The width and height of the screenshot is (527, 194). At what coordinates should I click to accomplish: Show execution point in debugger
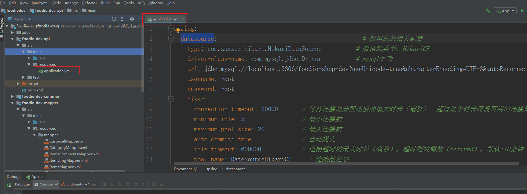(x=94, y=184)
